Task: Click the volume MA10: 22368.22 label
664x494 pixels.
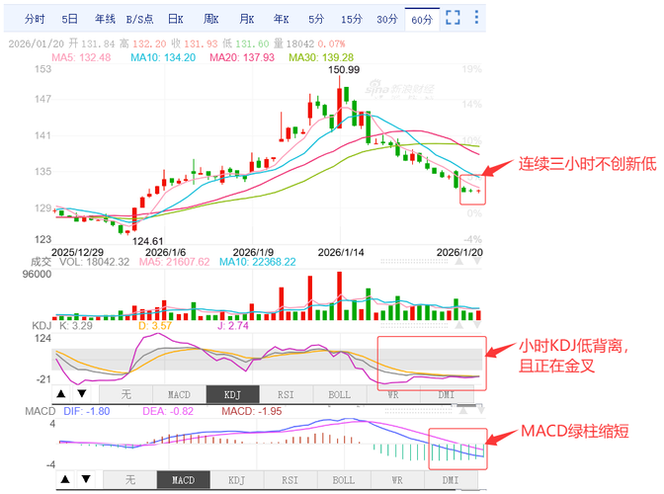Action: point(258,262)
